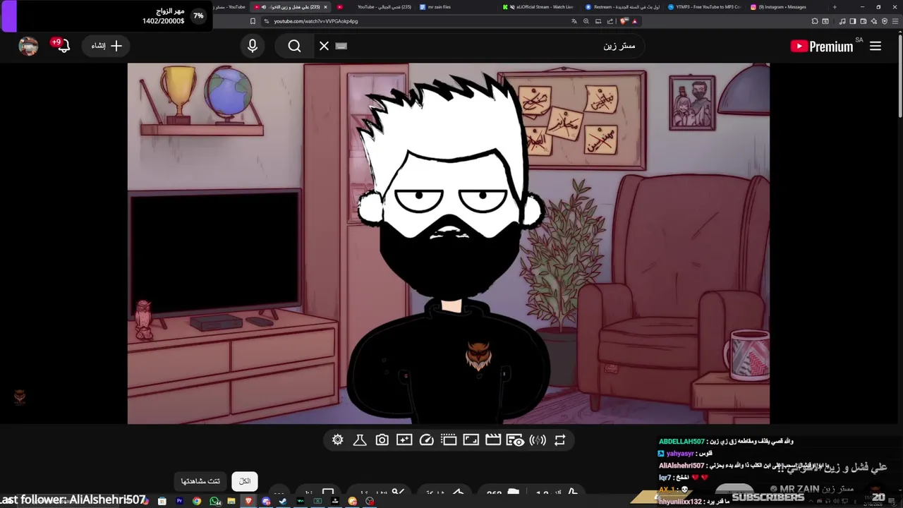This screenshot has width=903, height=508.
Task: Click the Discord taskbar icon
Action: [266, 501]
